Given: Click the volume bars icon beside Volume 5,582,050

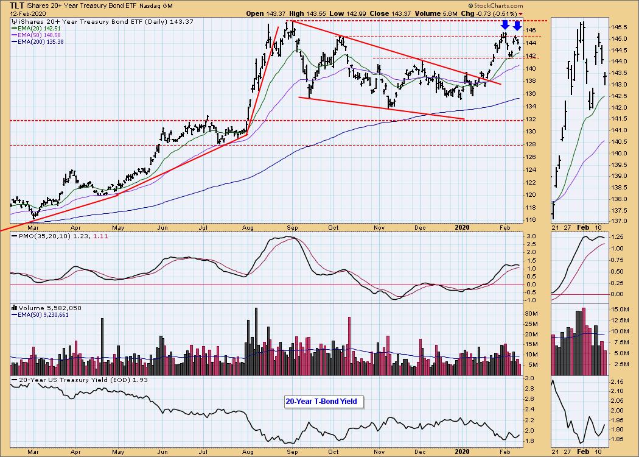Looking at the screenshot, I should point(15,308).
